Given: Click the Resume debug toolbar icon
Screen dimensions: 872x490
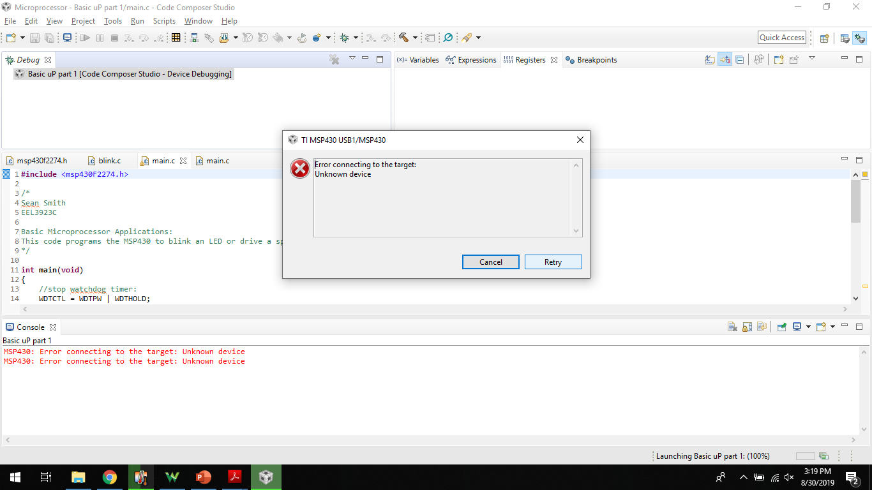Looking at the screenshot, I should (x=85, y=38).
